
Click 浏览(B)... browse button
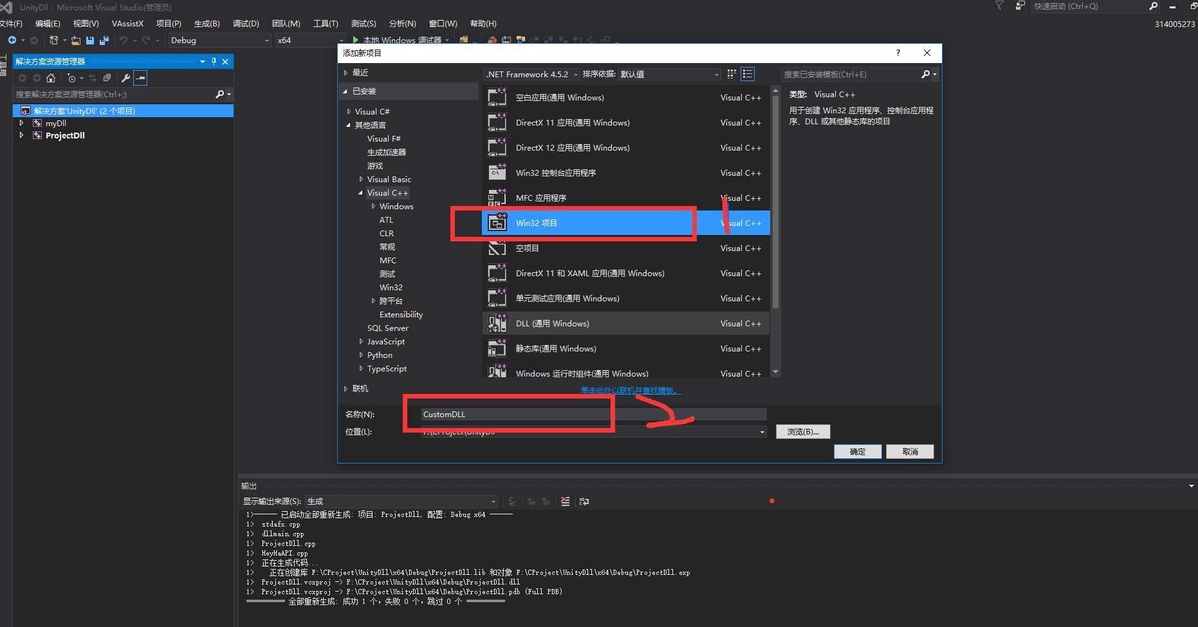(x=803, y=431)
